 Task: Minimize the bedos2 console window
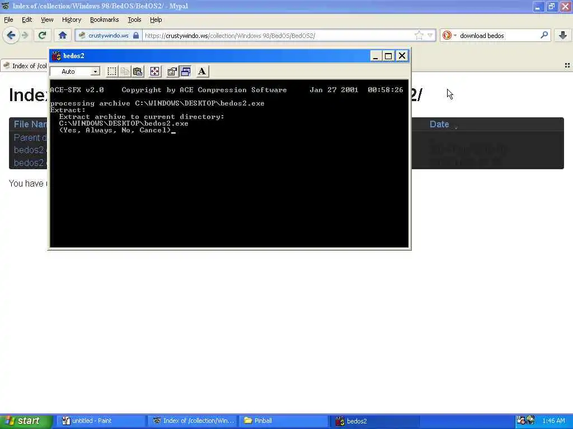click(x=375, y=56)
